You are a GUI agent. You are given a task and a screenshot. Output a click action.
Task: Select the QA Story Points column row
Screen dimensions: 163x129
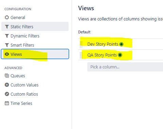pyautogui.click(x=120, y=55)
